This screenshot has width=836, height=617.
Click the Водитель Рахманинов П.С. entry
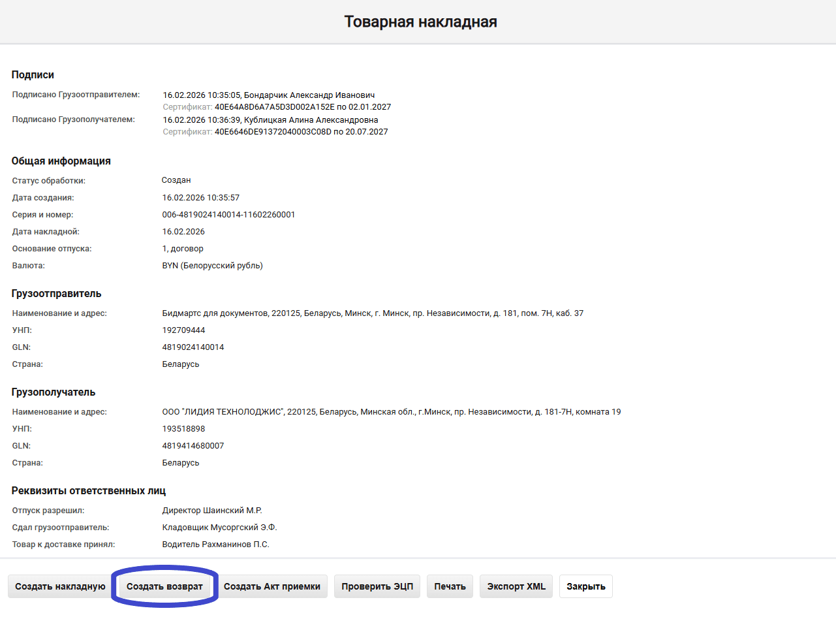coord(215,545)
